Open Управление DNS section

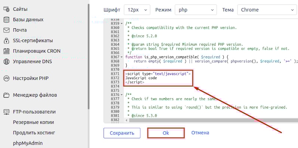click(x=32, y=62)
